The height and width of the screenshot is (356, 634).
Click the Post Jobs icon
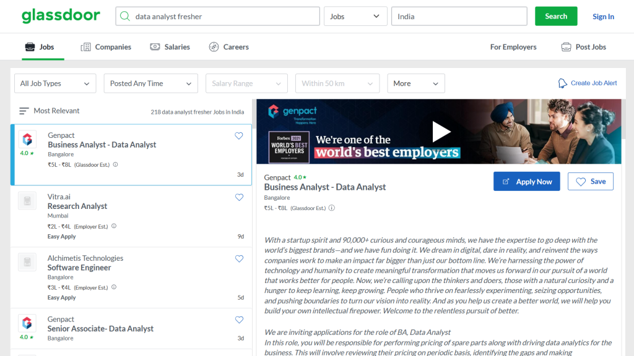(x=566, y=47)
